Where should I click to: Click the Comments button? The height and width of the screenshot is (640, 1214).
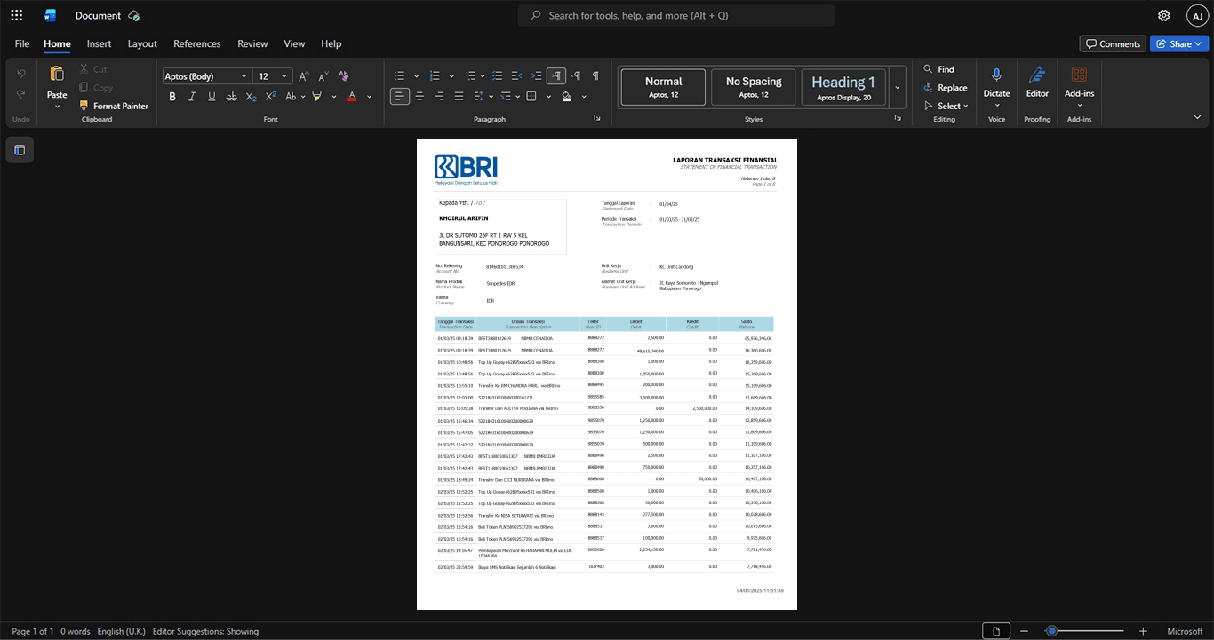point(1112,43)
